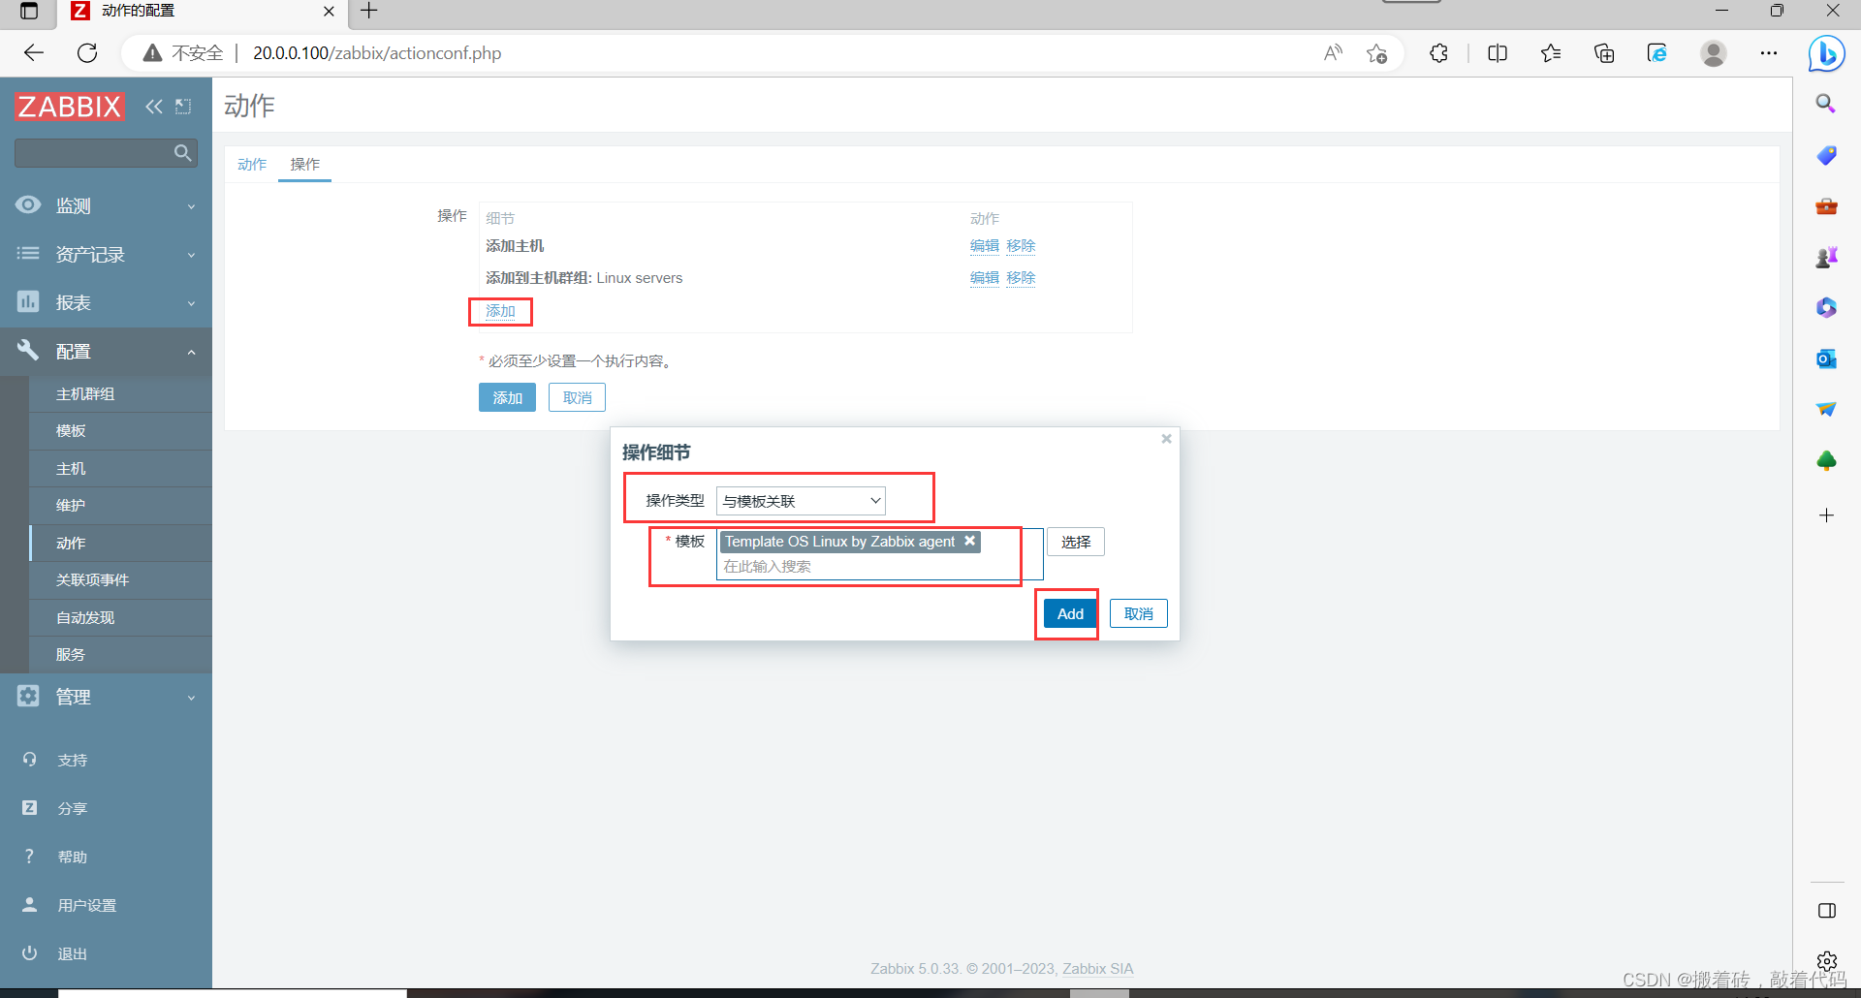The width and height of the screenshot is (1861, 998).
Task: Open 服务 services page
Action: [x=71, y=654]
